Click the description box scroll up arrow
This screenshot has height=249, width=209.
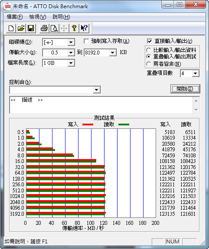(x=196, y=101)
